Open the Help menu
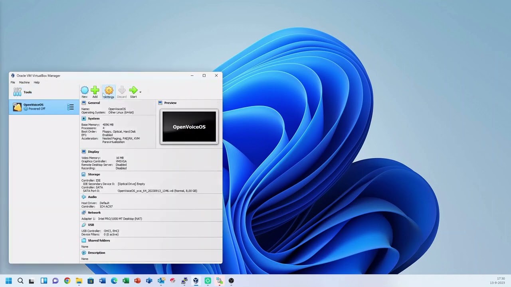 tap(37, 83)
